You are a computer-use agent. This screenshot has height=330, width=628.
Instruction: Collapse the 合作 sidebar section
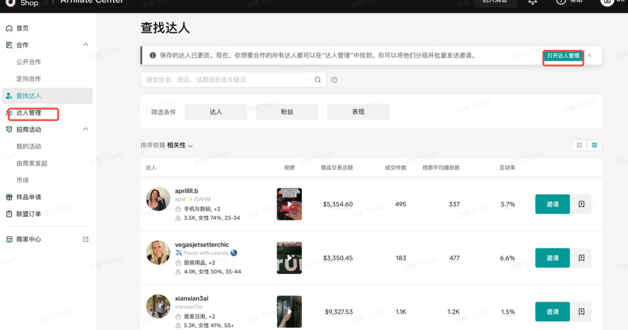86,45
